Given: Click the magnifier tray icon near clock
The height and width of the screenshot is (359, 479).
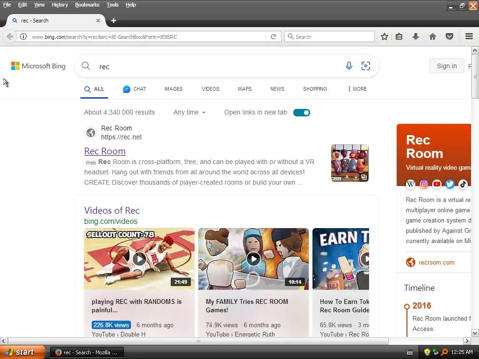Looking at the screenshot, I should click(x=444, y=352).
